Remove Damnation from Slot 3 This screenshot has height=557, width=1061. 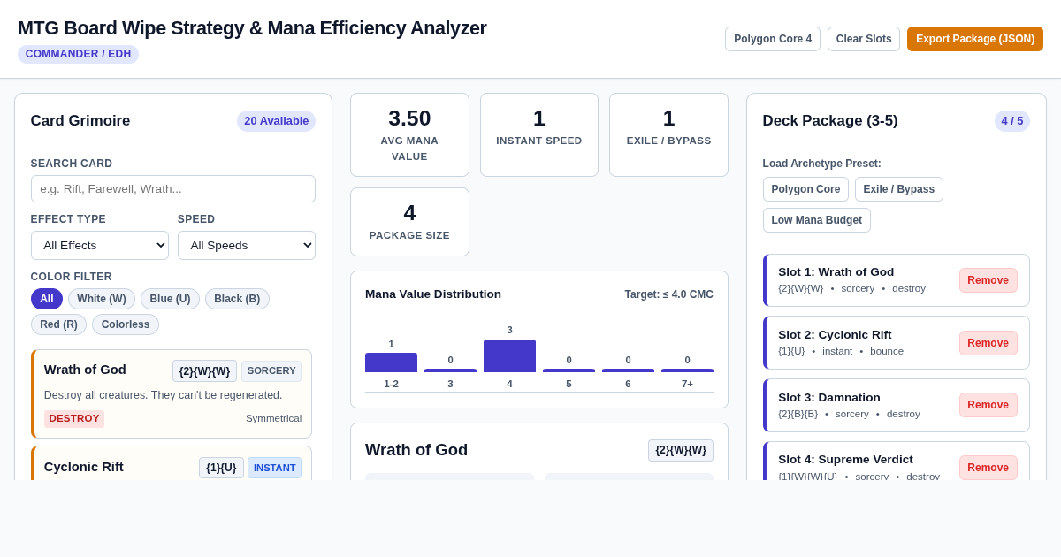tap(988, 405)
